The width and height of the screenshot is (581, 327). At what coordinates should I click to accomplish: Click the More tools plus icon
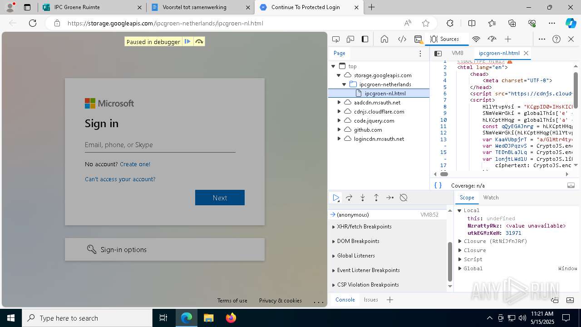coord(508,39)
